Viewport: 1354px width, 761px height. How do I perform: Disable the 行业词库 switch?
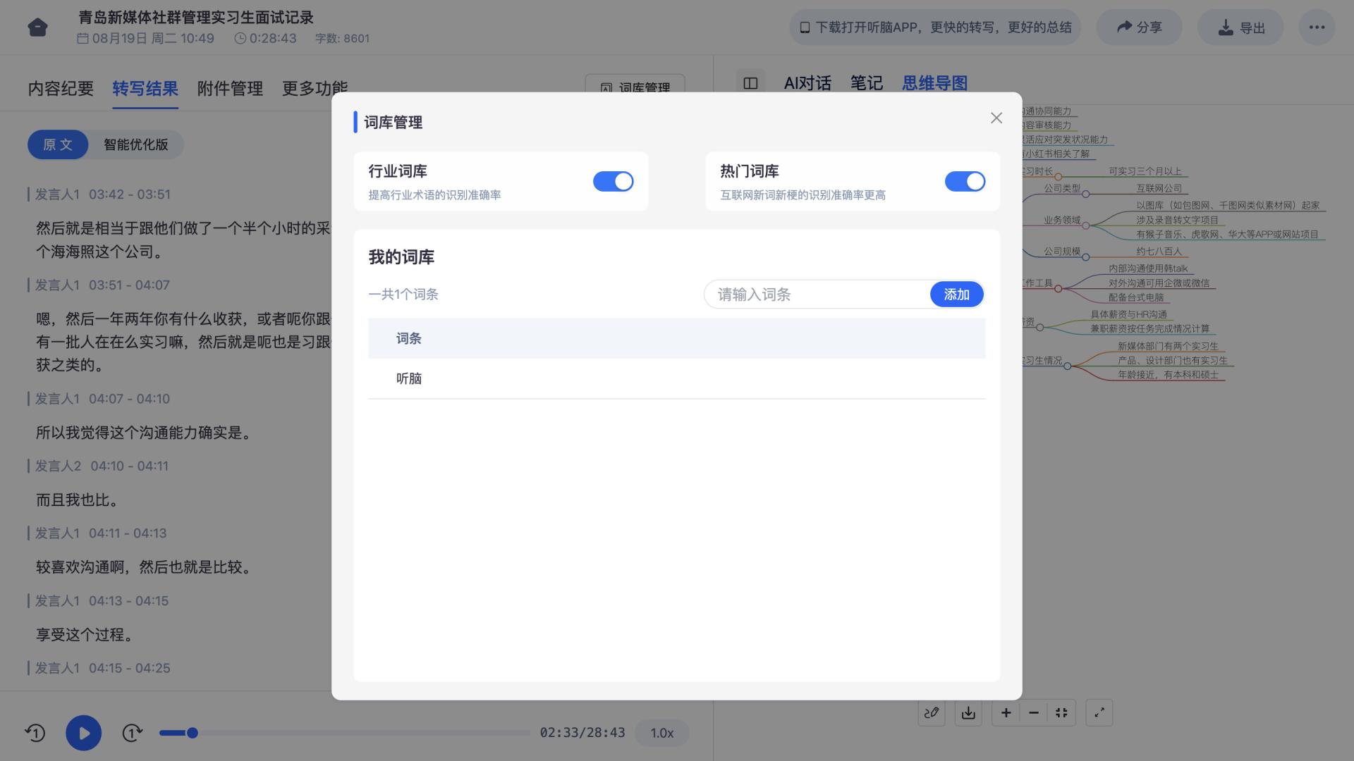tap(613, 182)
